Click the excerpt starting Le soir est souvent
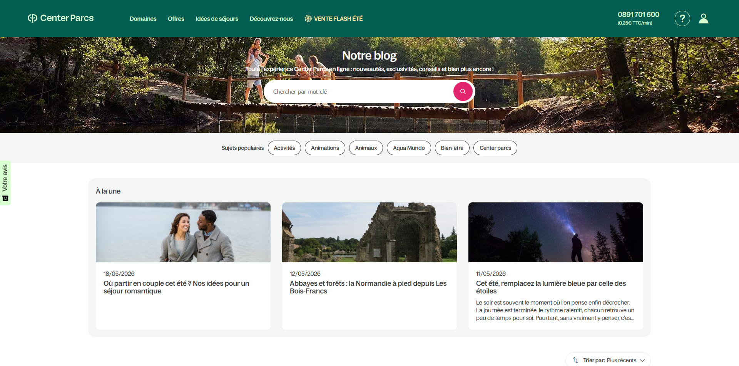 pyautogui.click(x=555, y=310)
